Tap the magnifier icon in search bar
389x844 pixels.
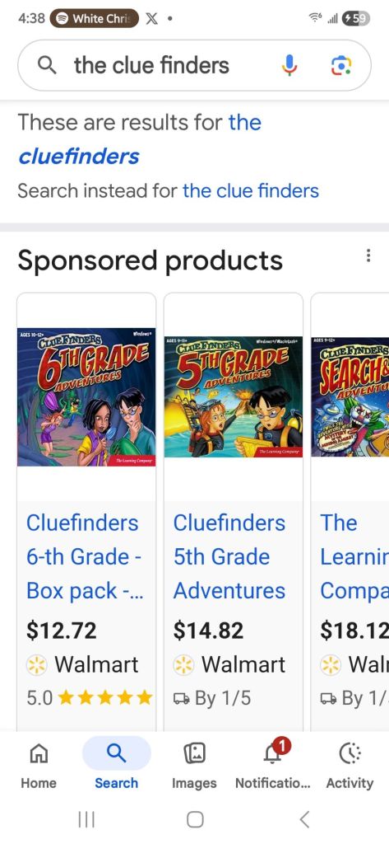47,66
